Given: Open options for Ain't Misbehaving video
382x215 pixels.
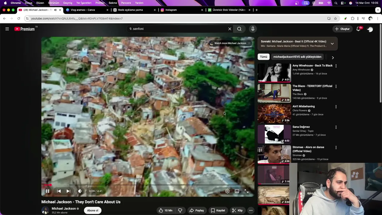Looking at the screenshot, I should click(336, 107).
